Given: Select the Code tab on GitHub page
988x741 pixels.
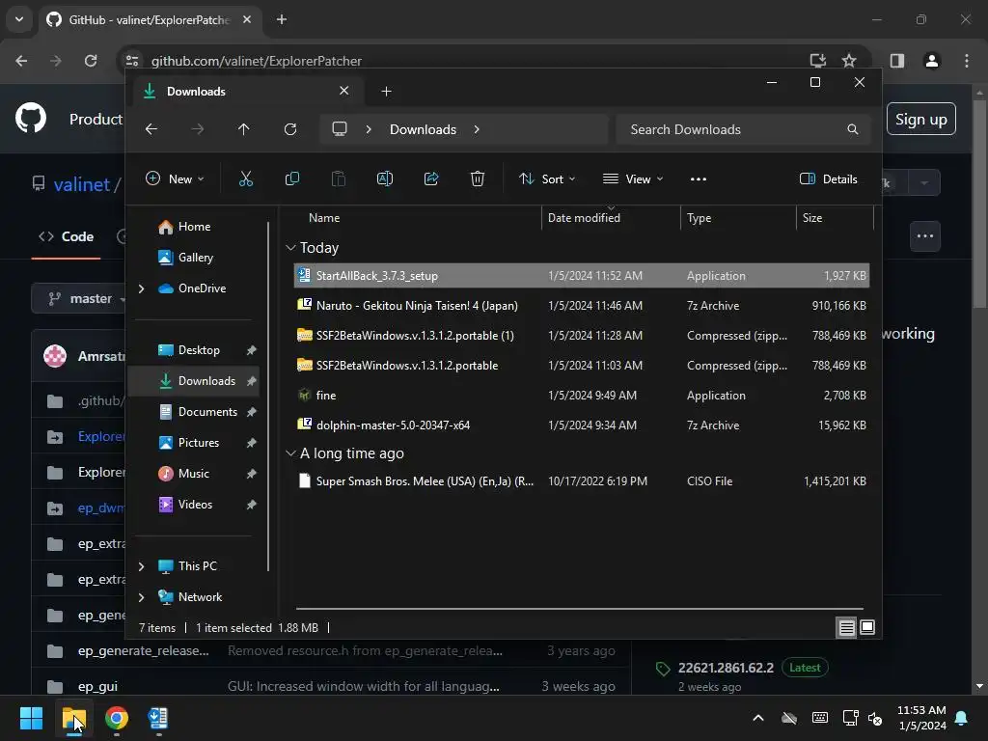Looking at the screenshot, I should 67,236.
